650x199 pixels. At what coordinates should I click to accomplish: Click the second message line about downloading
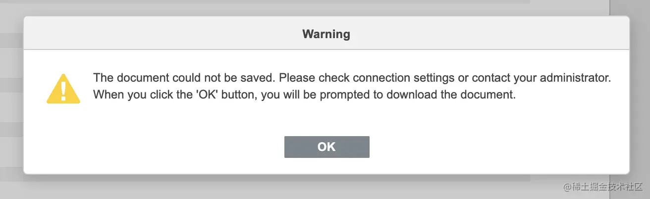(x=304, y=95)
